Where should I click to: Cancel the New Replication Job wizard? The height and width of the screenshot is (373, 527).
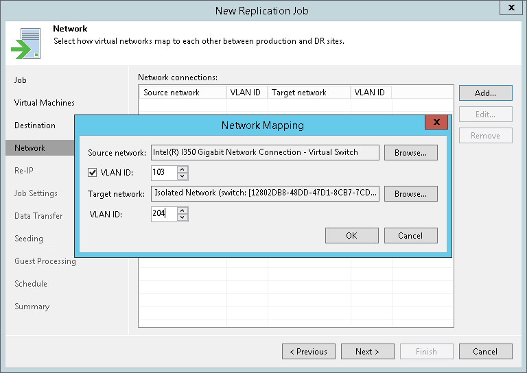coord(486,352)
